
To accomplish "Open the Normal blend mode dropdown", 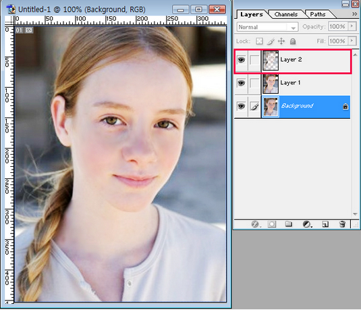I will tap(267, 27).
